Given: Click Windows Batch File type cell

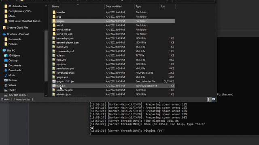Looking at the screenshot, I should tap(146, 86).
